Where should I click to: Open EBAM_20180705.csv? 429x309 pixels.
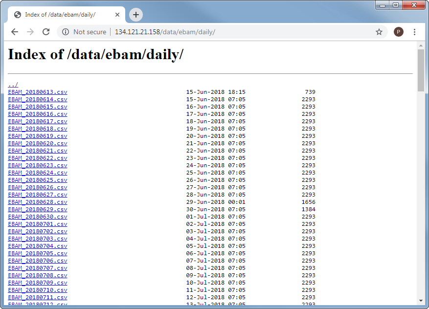tap(38, 253)
